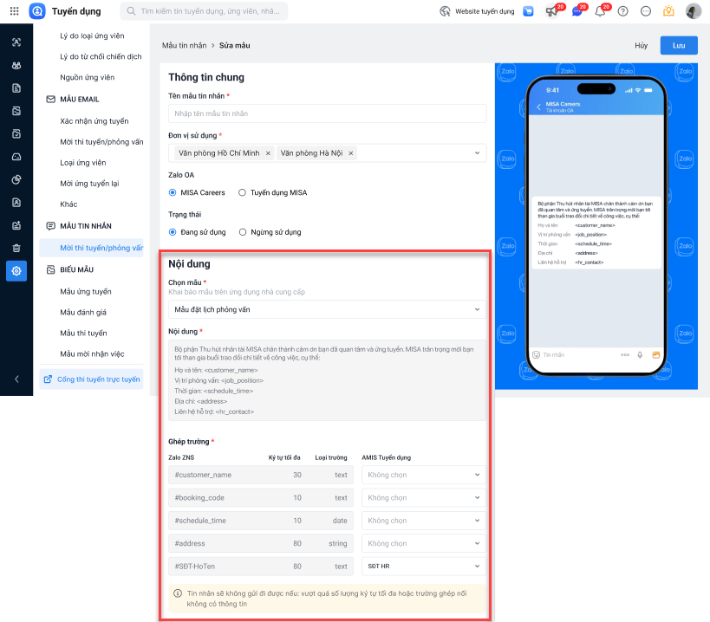
Task: Open Lý do loại ứng viên menu item
Action: coord(92,36)
